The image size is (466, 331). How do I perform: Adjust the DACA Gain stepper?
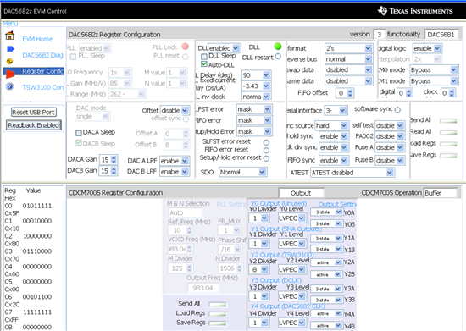click(x=114, y=160)
